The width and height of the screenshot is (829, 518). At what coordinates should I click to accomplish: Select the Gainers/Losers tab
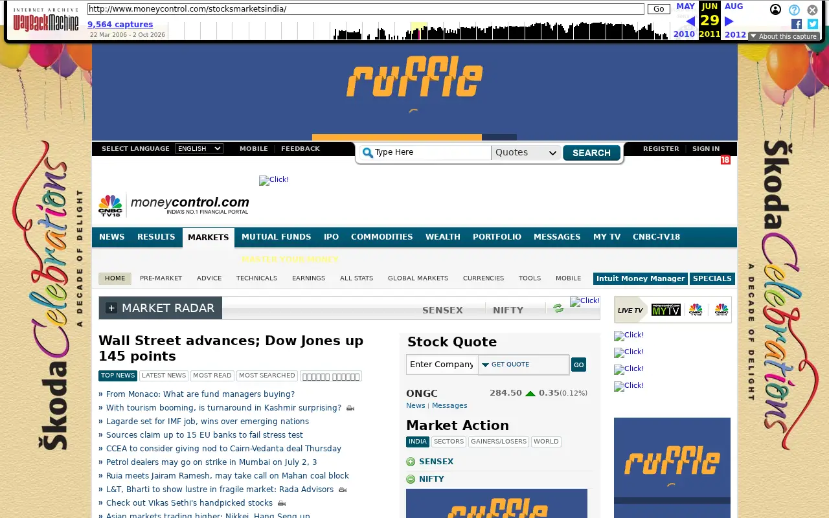pyautogui.click(x=499, y=442)
